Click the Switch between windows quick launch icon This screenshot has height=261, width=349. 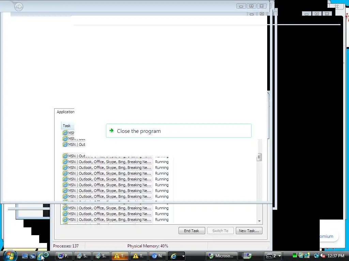coord(33,256)
